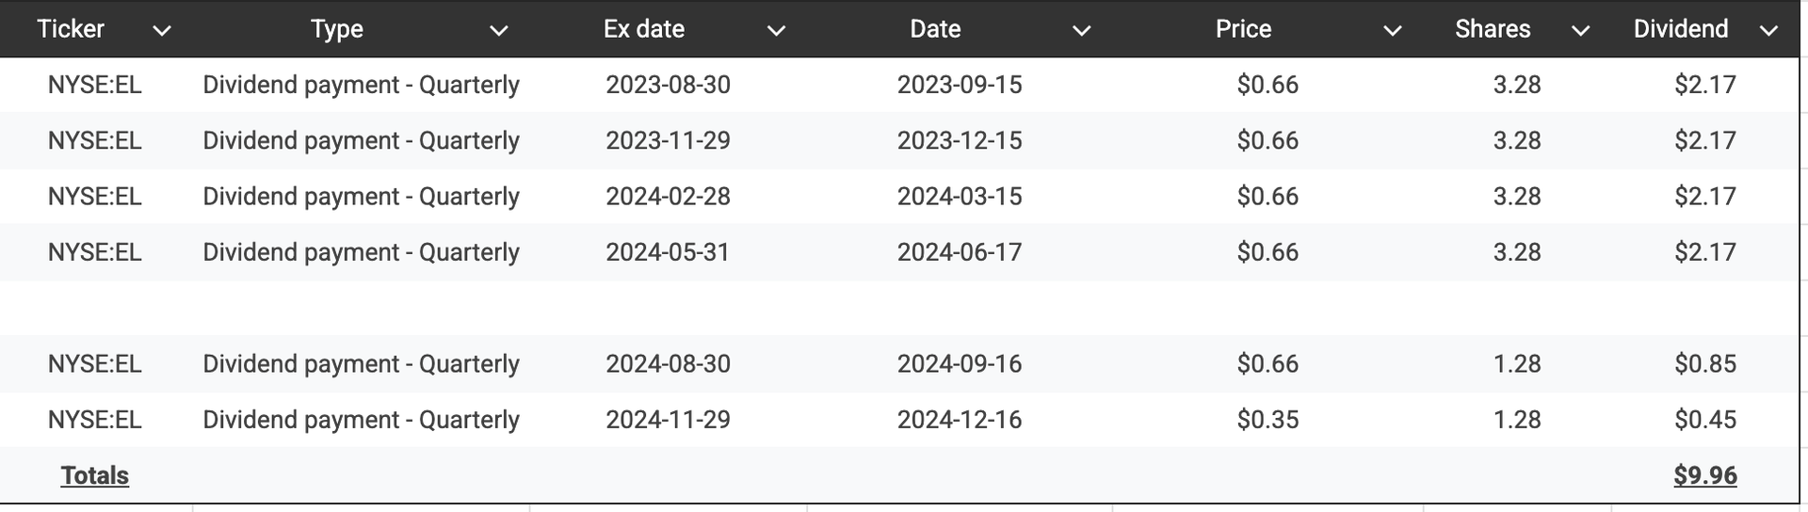
Task: Expand the Price column filter arrow
Action: click(1392, 30)
